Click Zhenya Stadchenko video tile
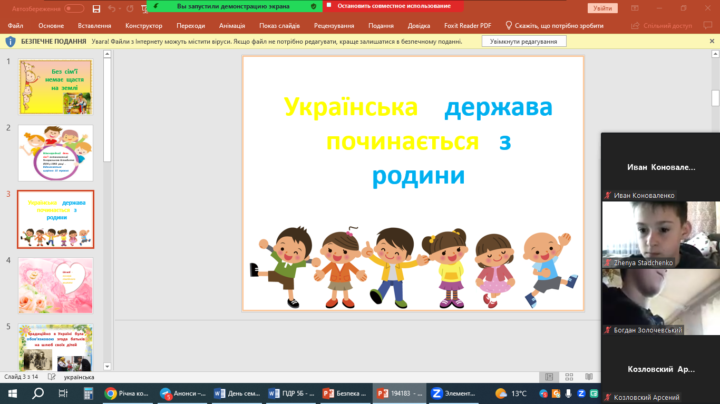Viewport: 720px width, 404px height. 661,234
